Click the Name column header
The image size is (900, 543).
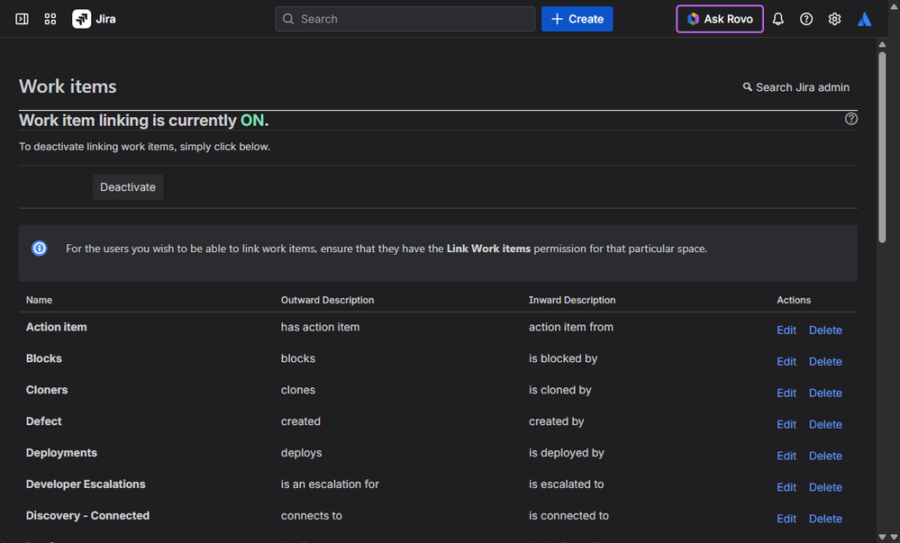39,300
